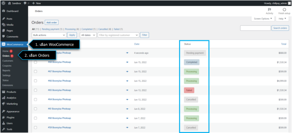The width and height of the screenshot is (292, 133).
Task: Open WooCommerce Settings submenu
Action: tap(7, 75)
